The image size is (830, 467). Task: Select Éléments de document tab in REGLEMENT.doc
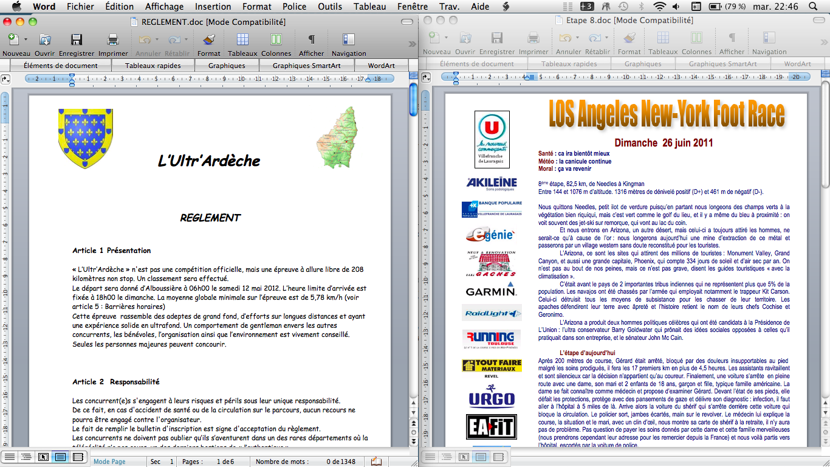point(61,65)
